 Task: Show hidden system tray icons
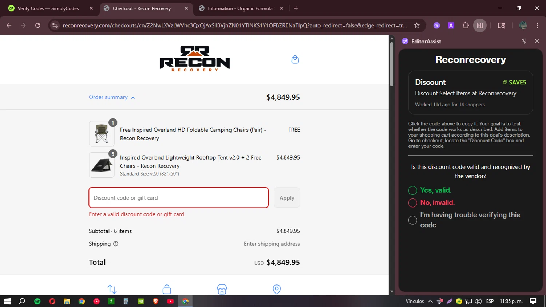pyautogui.click(x=430, y=301)
